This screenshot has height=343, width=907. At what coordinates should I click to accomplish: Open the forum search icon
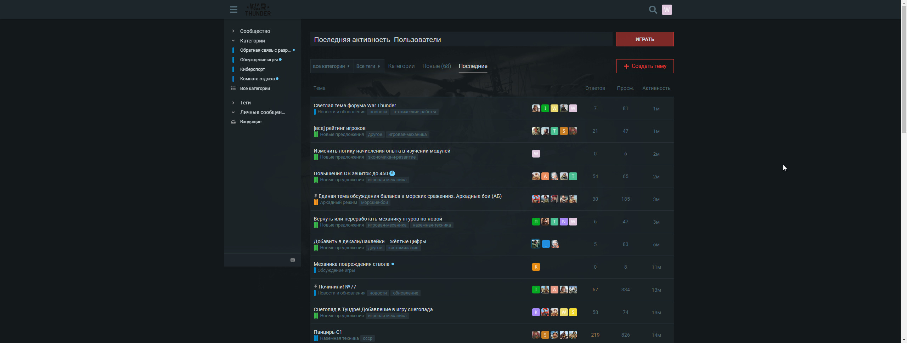(653, 10)
